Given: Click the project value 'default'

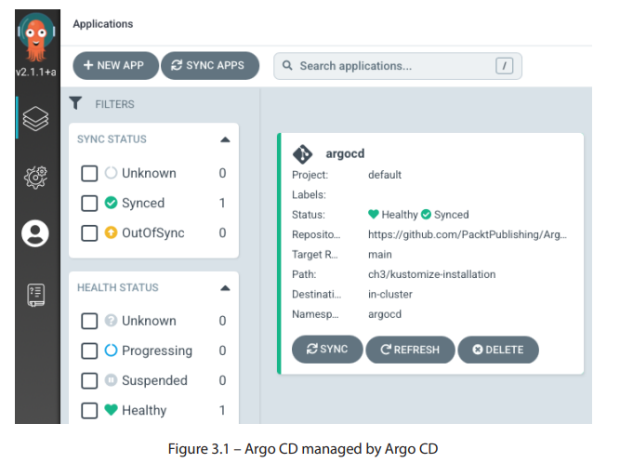Looking at the screenshot, I should point(385,175).
